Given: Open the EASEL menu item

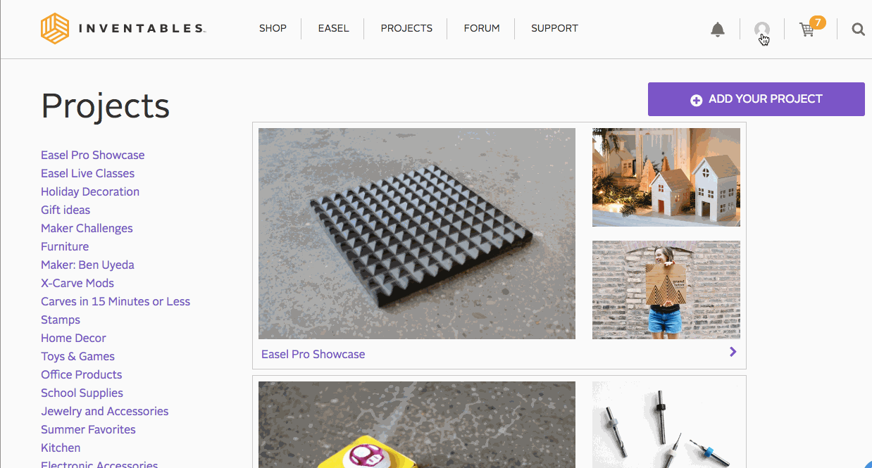Looking at the screenshot, I should point(333,29).
